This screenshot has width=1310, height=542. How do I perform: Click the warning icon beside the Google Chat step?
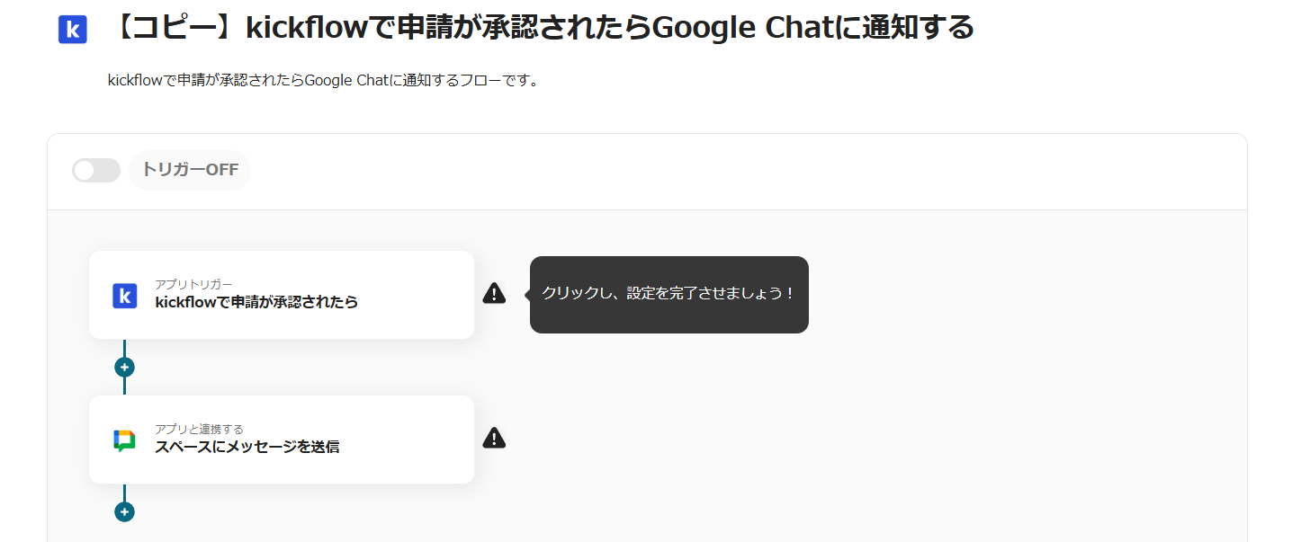(x=494, y=438)
